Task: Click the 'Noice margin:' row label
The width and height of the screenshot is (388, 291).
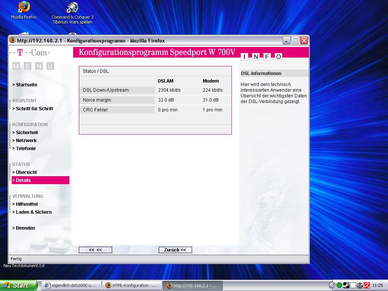Action: click(97, 100)
